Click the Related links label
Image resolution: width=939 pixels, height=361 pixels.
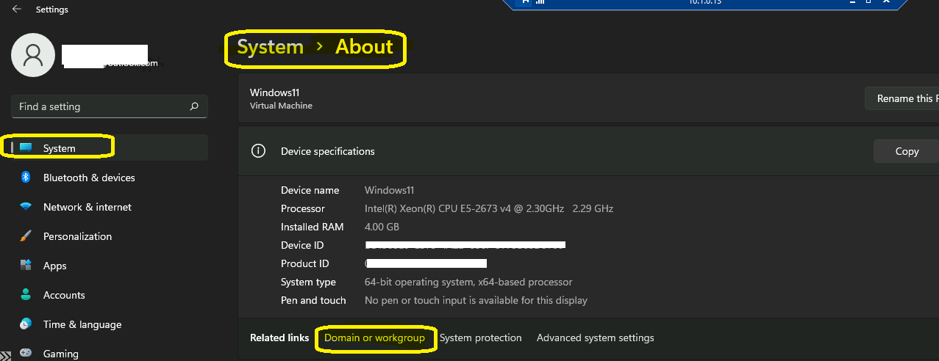(279, 338)
